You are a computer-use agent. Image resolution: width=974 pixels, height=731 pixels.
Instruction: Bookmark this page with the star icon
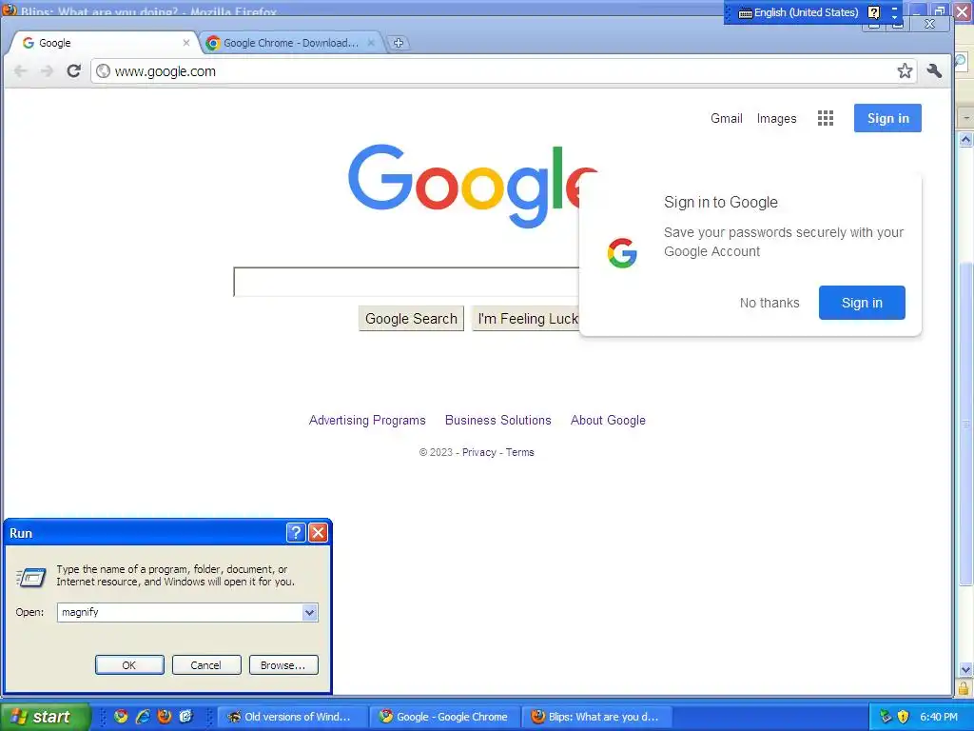click(905, 70)
